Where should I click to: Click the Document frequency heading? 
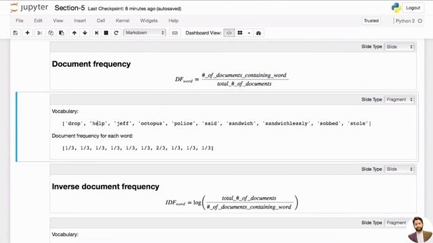pyautogui.click(x=91, y=64)
